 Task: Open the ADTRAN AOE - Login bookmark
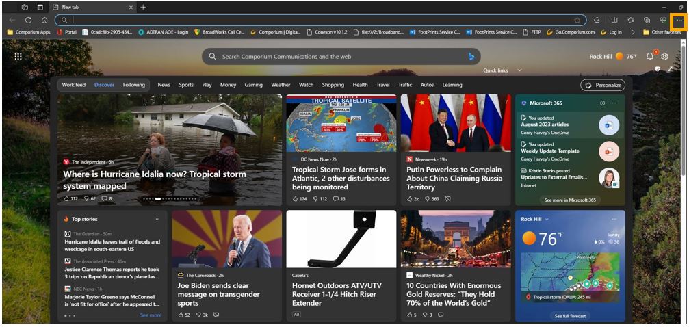point(164,32)
